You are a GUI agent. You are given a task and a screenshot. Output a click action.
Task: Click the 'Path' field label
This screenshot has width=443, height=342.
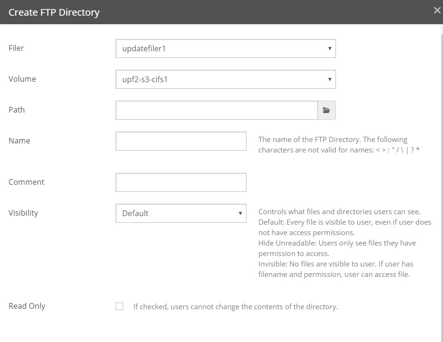click(17, 110)
